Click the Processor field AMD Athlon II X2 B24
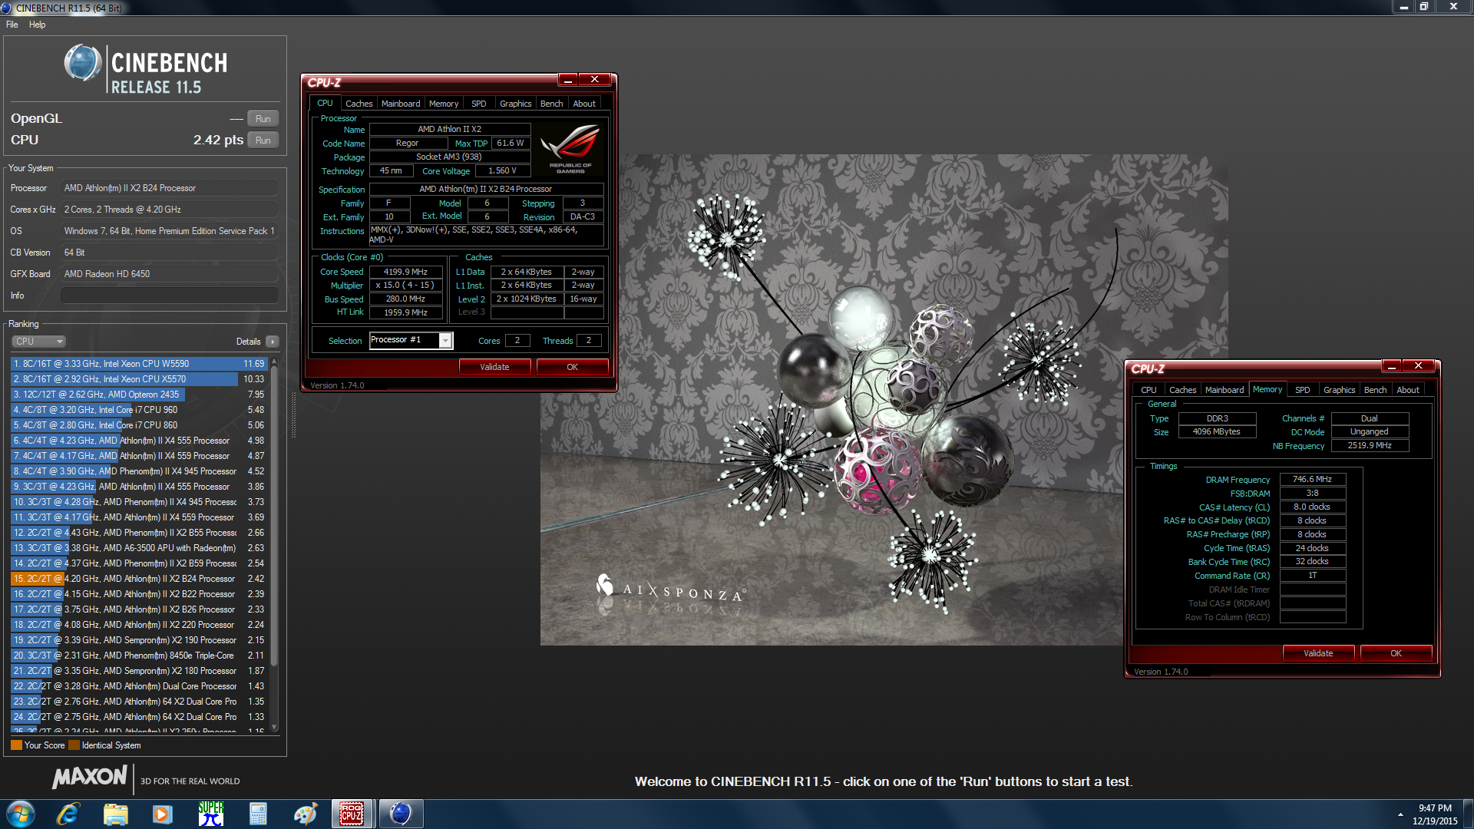 [170, 188]
